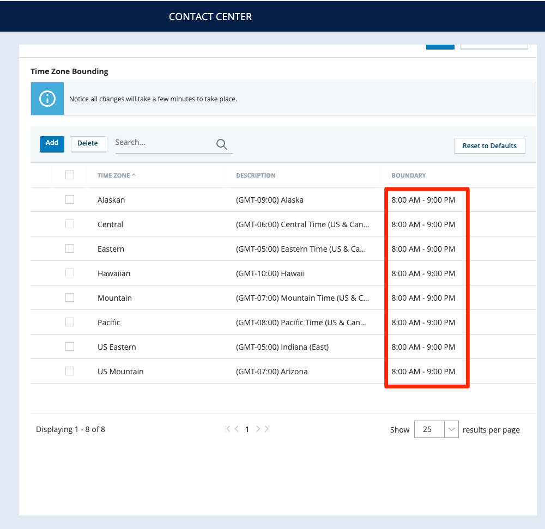Sort by the Time Zone column header
Screen dimensions: 545x529
click(x=114, y=175)
